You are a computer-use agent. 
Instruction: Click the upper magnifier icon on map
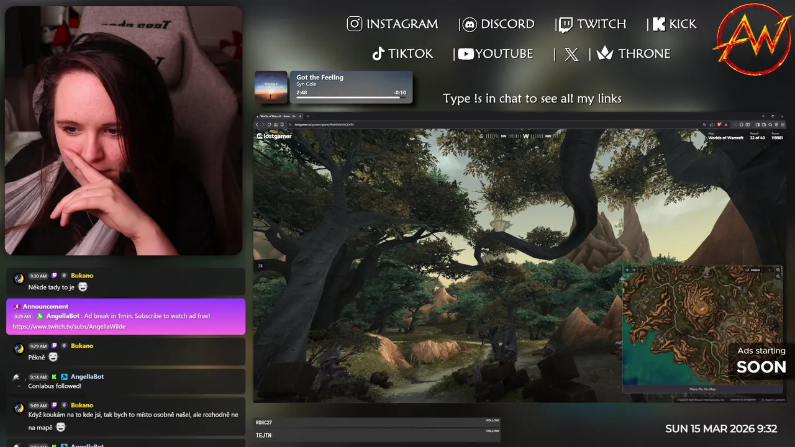pyautogui.click(x=778, y=270)
